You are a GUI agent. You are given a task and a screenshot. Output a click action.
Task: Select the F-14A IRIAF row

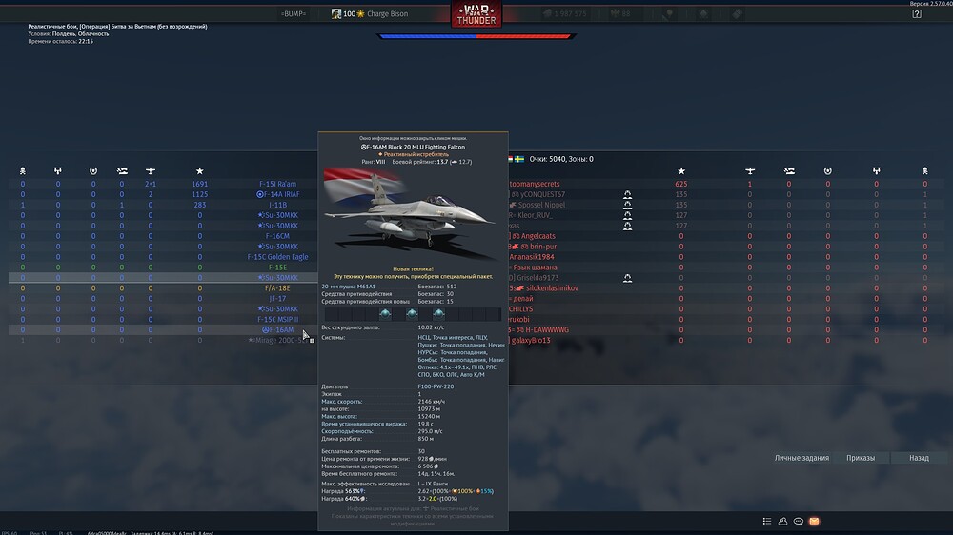coord(163,194)
